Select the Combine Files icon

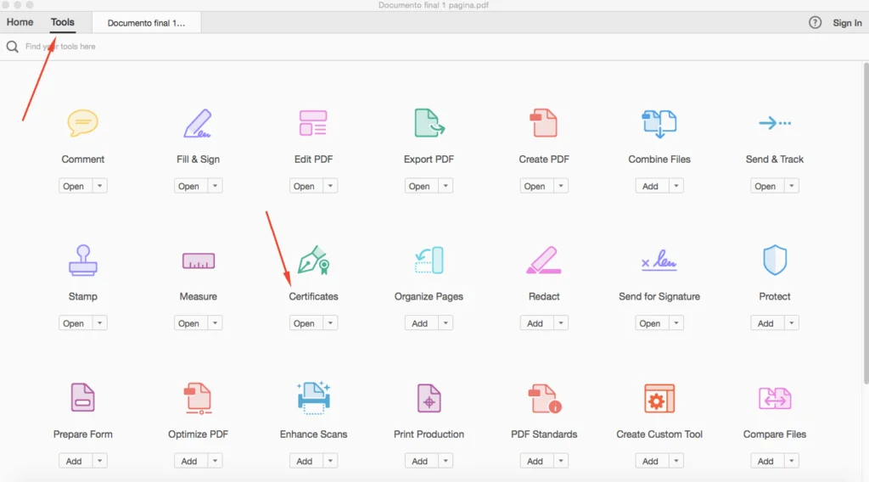(659, 124)
